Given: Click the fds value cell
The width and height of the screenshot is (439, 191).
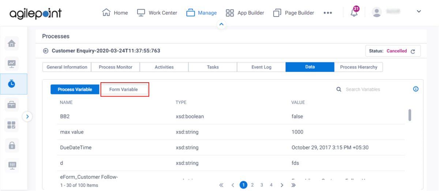Looking at the screenshot, I should click(x=296, y=163).
